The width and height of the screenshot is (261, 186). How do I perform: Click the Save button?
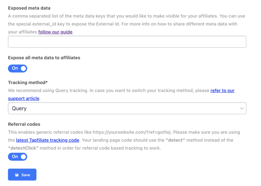point(22,175)
